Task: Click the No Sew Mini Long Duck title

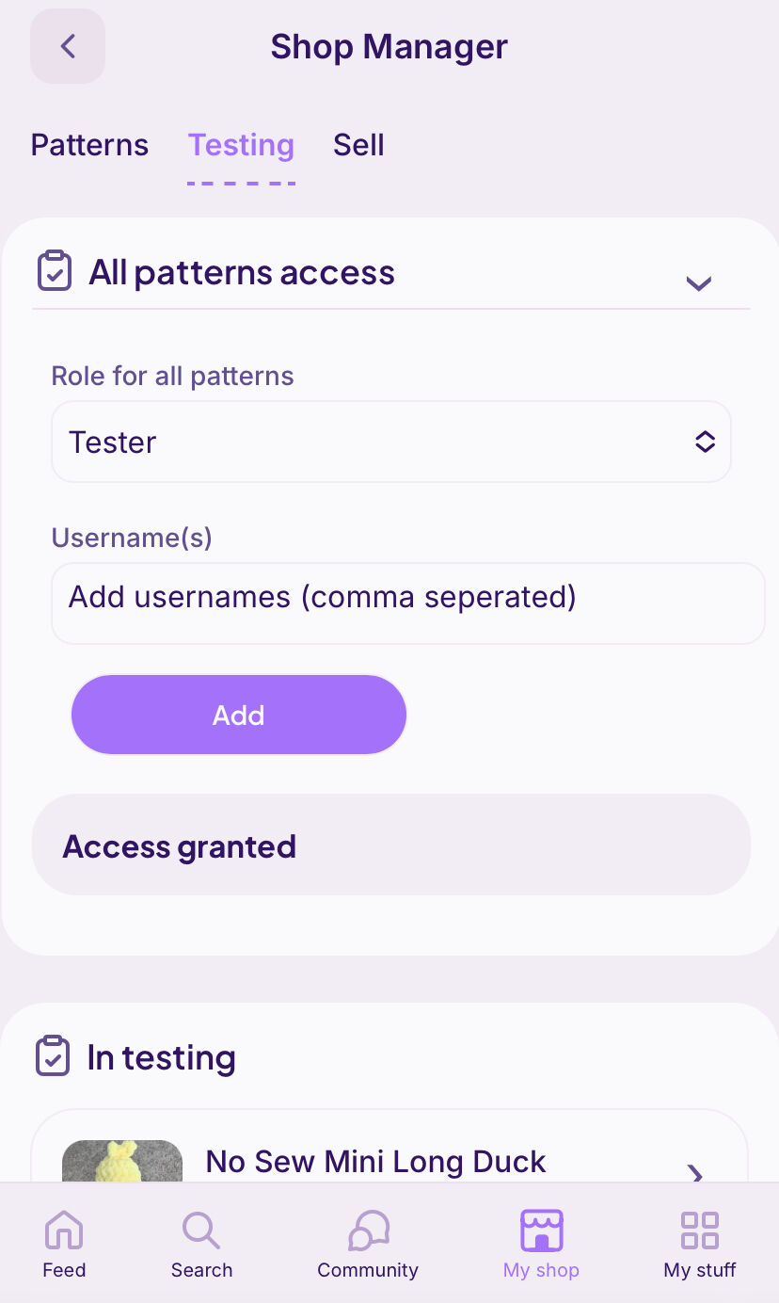Action: tap(375, 1162)
